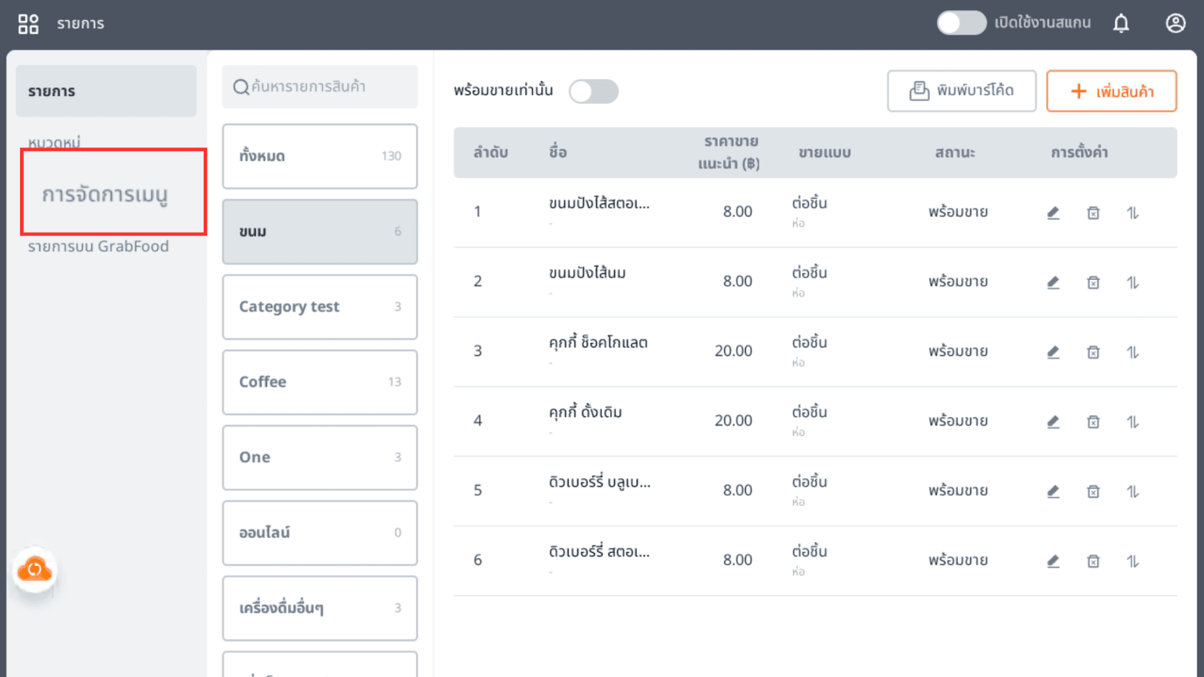This screenshot has width=1204, height=677.
Task: Reorder item 4 with sort arrows icon
Action: click(x=1133, y=422)
